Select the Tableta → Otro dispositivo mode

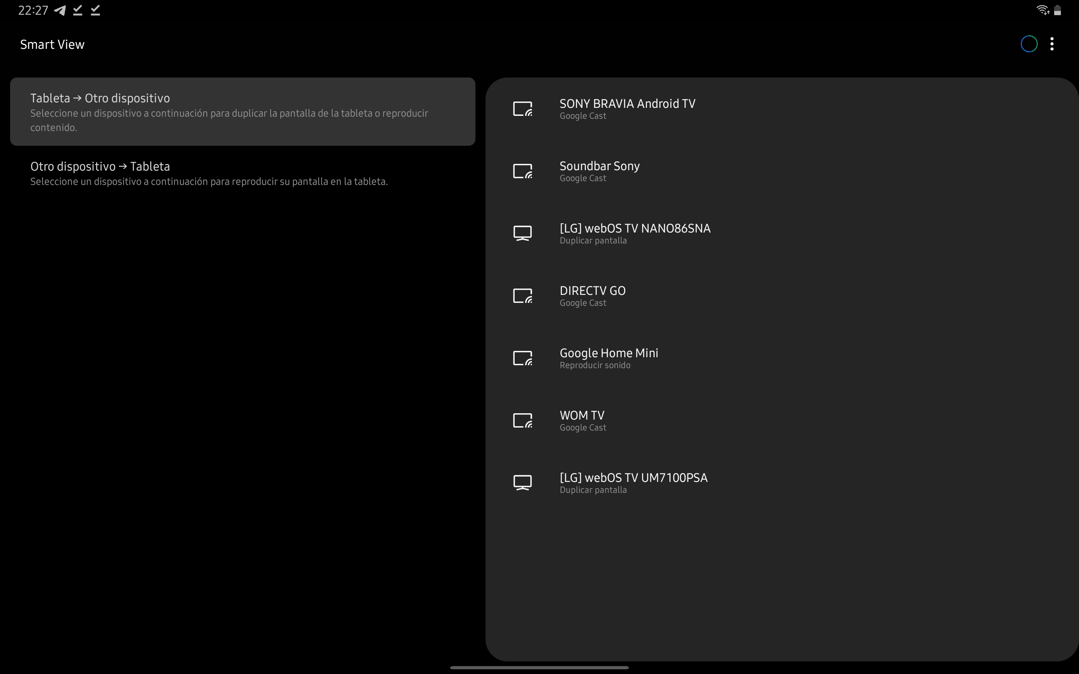pyautogui.click(x=242, y=112)
